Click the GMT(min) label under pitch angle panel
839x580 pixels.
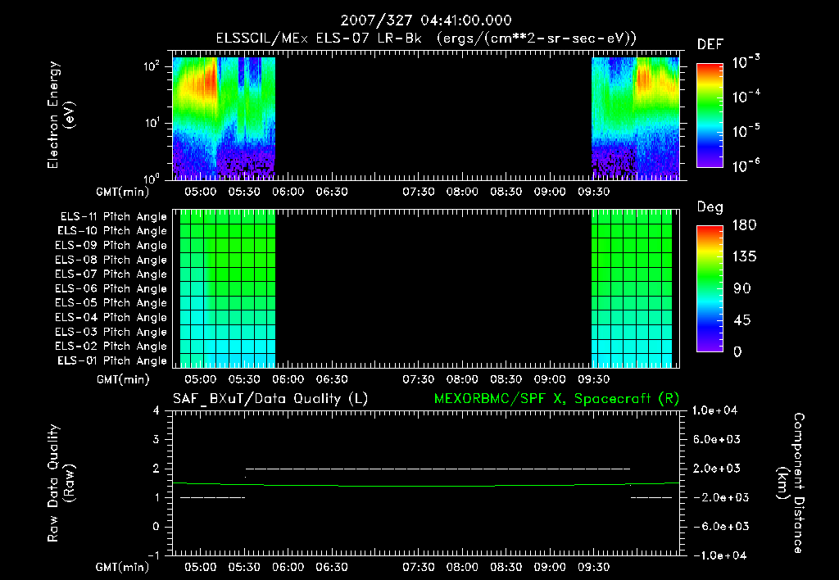[x=123, y=380]
